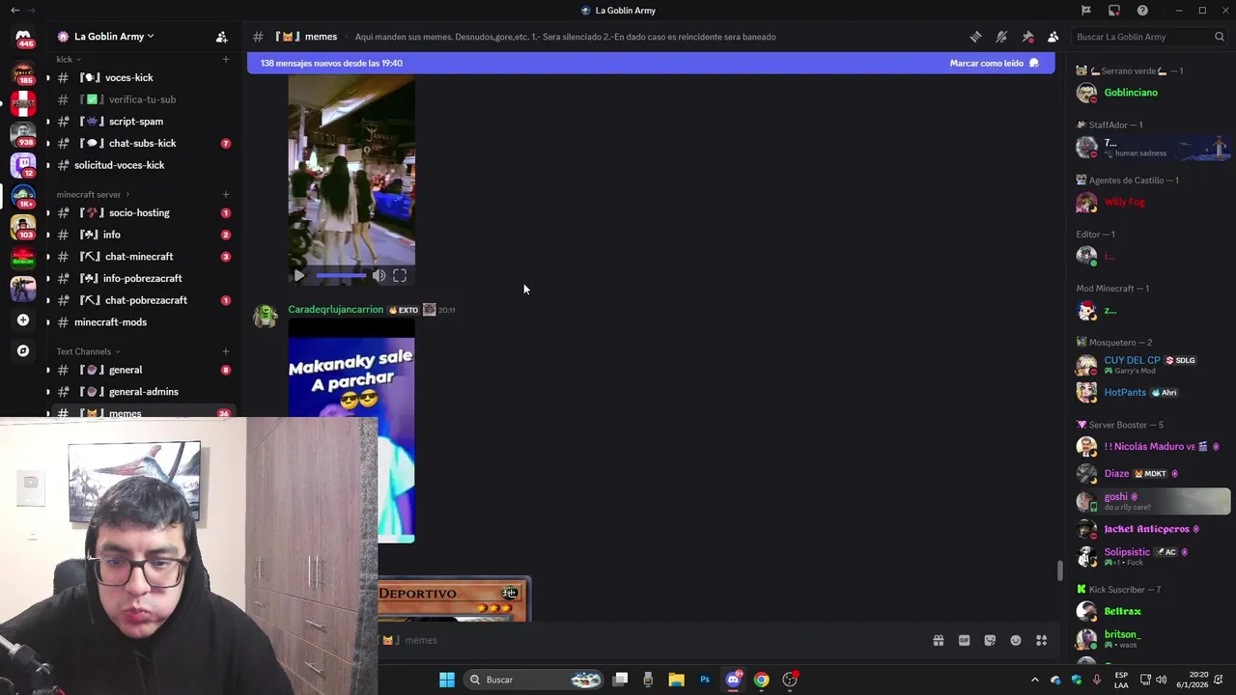Viewport: 1236px width, 695px height.
Task: Open the general-admins channel
Action: pos(141,392)
